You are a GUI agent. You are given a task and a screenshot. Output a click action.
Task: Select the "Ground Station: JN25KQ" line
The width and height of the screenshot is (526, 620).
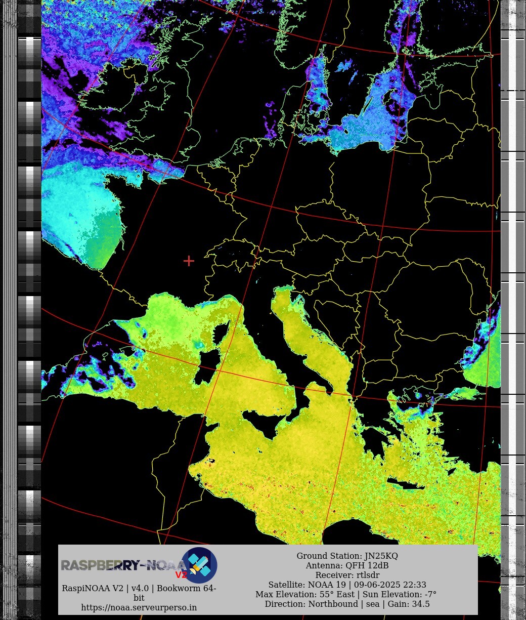[x=347, y=556]
